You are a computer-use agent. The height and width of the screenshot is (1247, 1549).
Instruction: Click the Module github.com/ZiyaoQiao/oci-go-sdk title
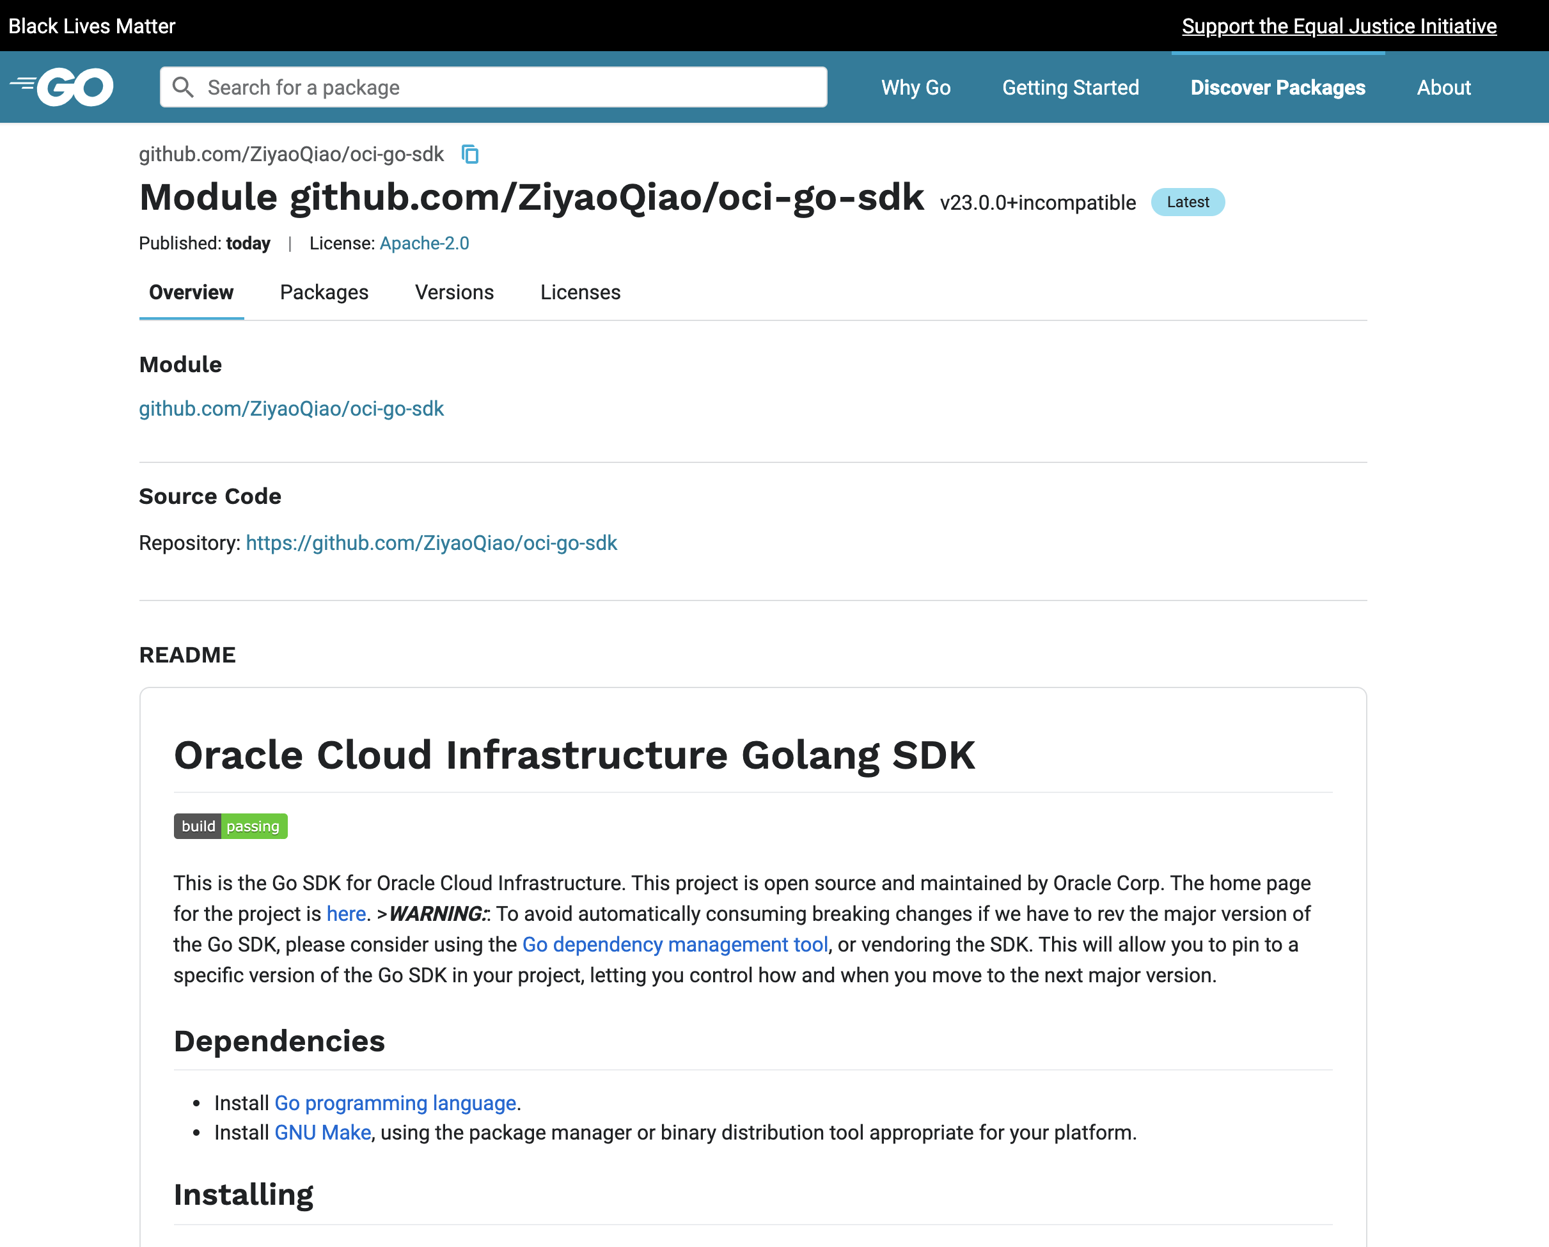[x=531, y=197]
